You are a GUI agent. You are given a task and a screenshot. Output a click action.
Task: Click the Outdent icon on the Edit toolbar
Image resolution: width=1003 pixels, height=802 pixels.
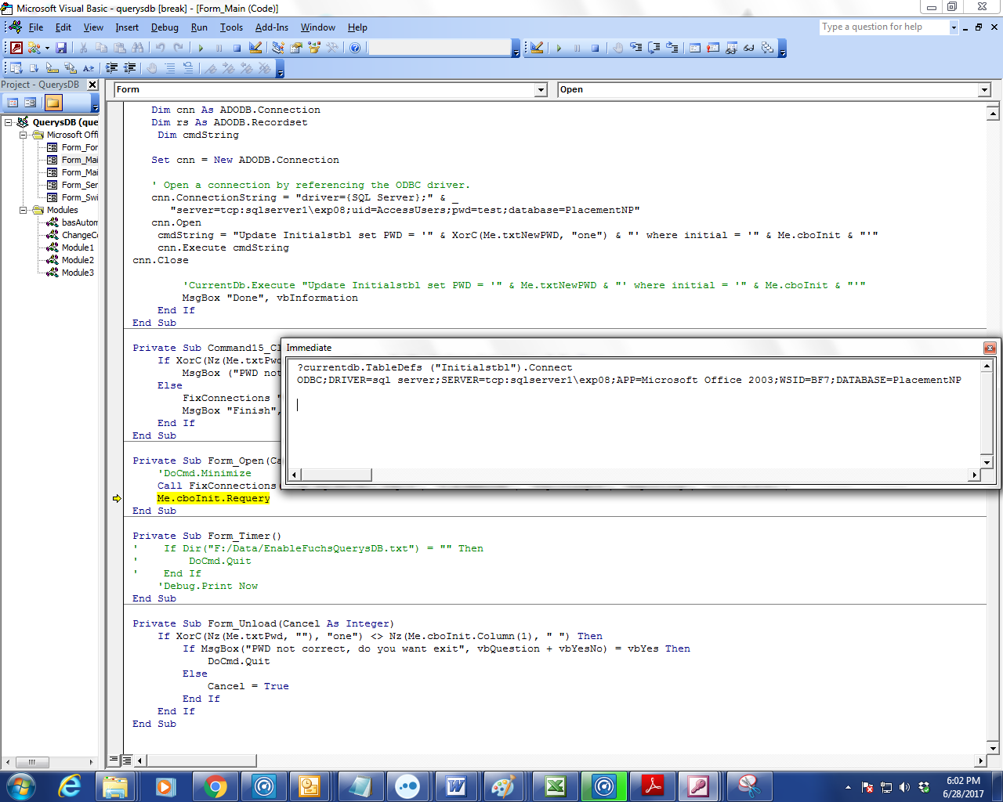tap(130, 68)
